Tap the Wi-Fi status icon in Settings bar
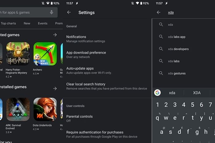This screenshot has width=215, height=143. [x=137, y=3]
